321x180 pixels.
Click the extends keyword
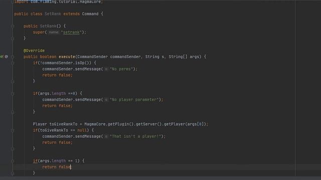click(x=71, y=14)
